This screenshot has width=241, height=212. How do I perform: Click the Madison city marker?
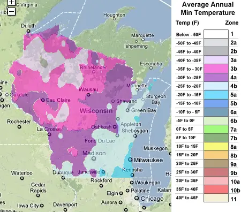pos(94,158)
